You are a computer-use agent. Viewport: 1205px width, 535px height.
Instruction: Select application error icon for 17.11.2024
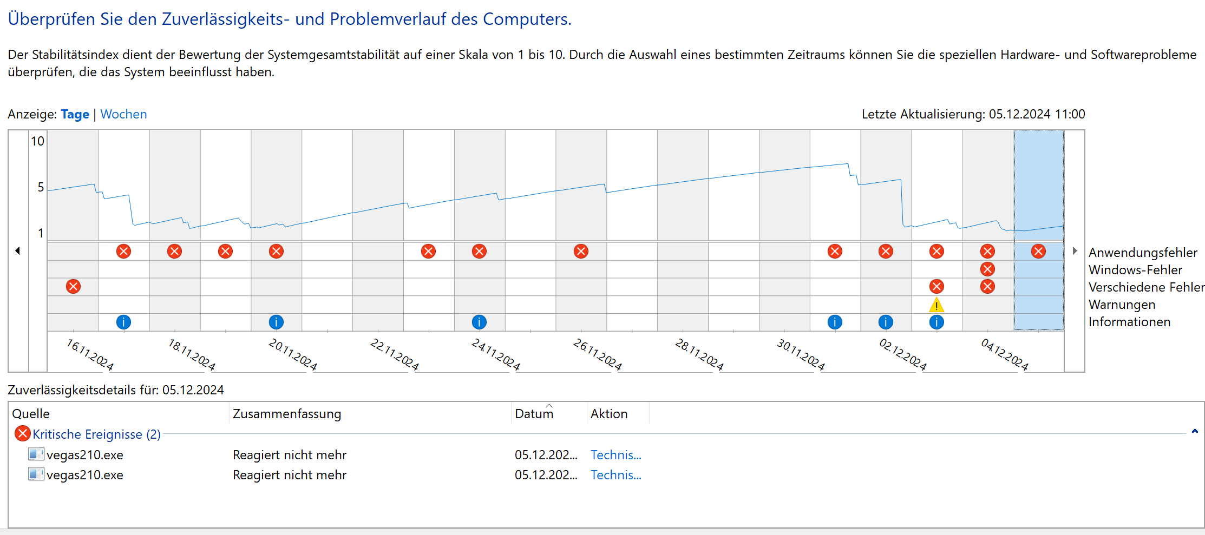(123, 251)
